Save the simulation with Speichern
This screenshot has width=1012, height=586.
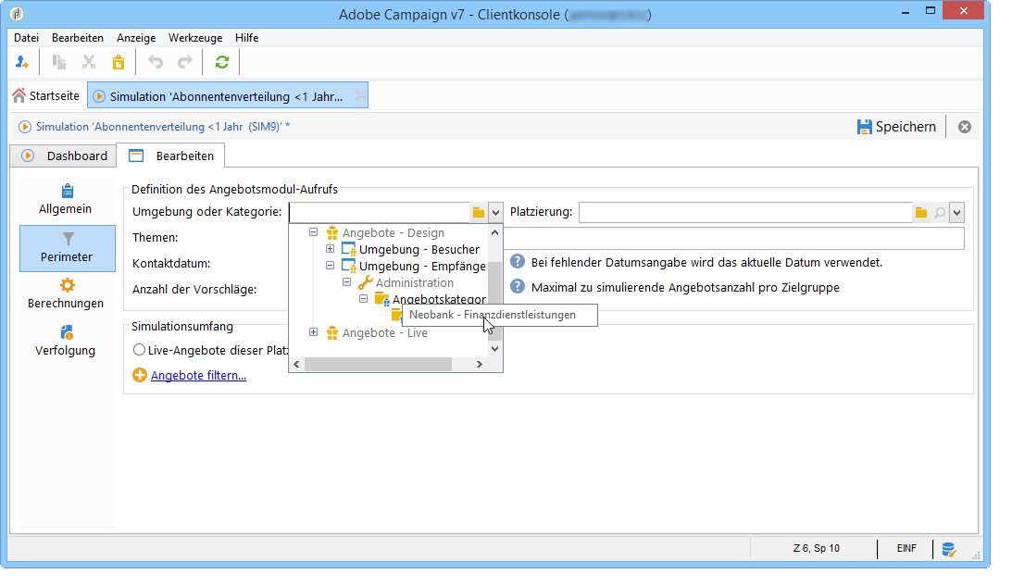pyautogui.click(x=896, y=127)
